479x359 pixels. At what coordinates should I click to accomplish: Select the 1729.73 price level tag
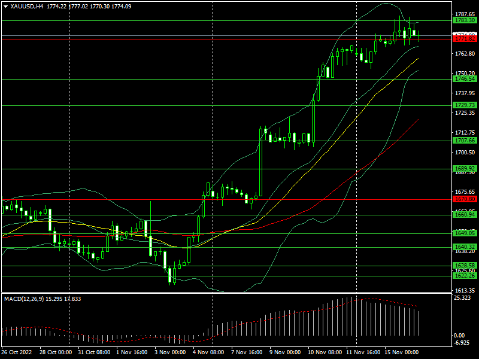tap(465, 105)
